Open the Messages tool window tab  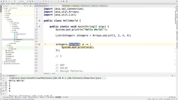coord(50,97)
